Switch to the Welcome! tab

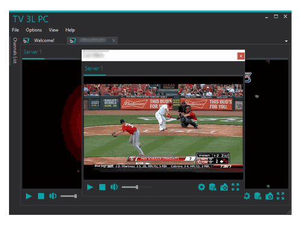pyautogui.click(x=44, y=40)
